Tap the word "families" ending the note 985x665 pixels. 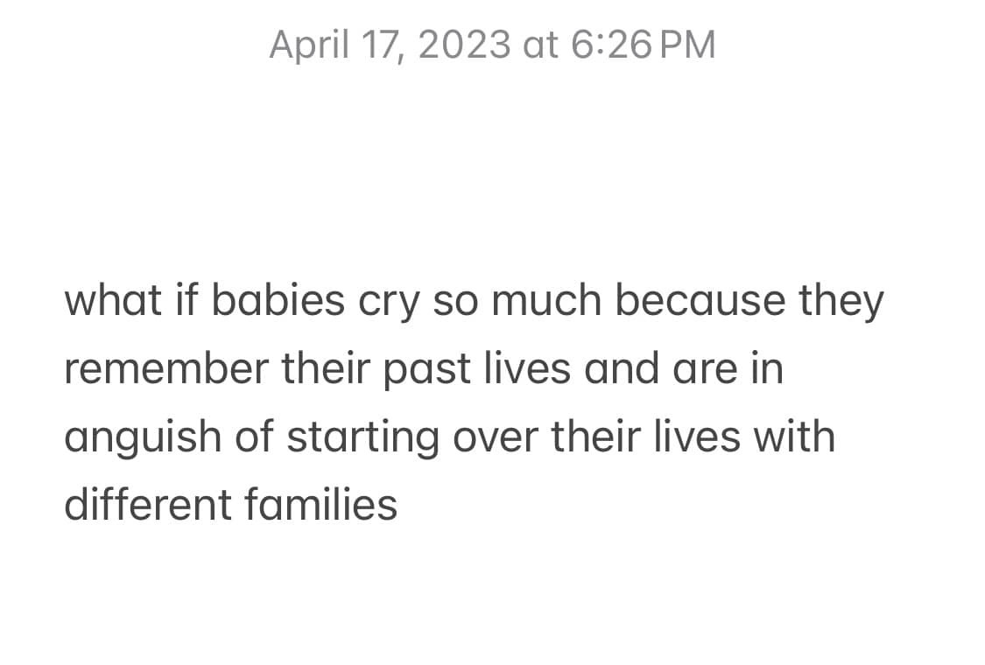coord(320,505)
